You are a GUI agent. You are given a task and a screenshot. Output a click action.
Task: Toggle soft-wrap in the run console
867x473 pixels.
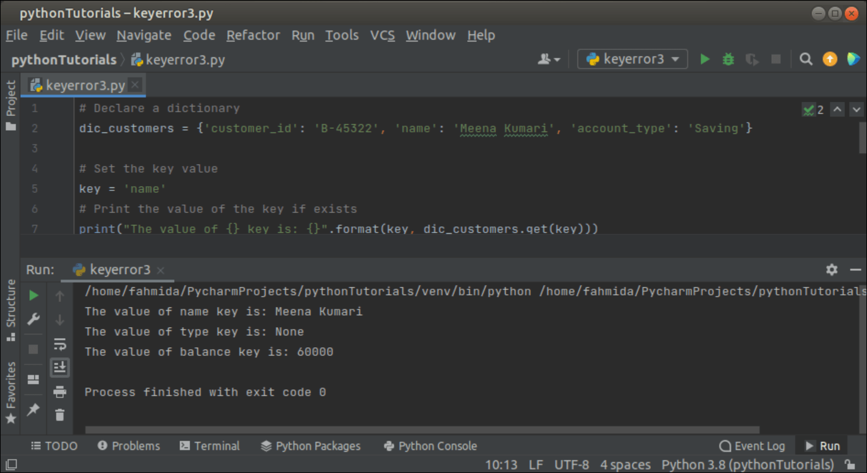(x=59, y=344)
